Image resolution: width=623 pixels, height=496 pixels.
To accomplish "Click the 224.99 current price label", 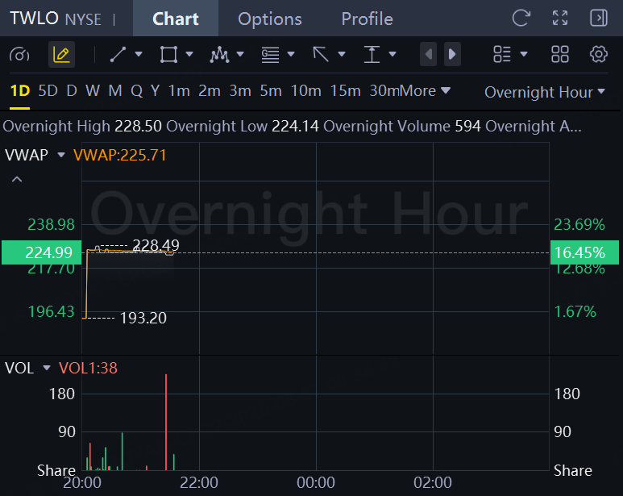I will (41, 252).
